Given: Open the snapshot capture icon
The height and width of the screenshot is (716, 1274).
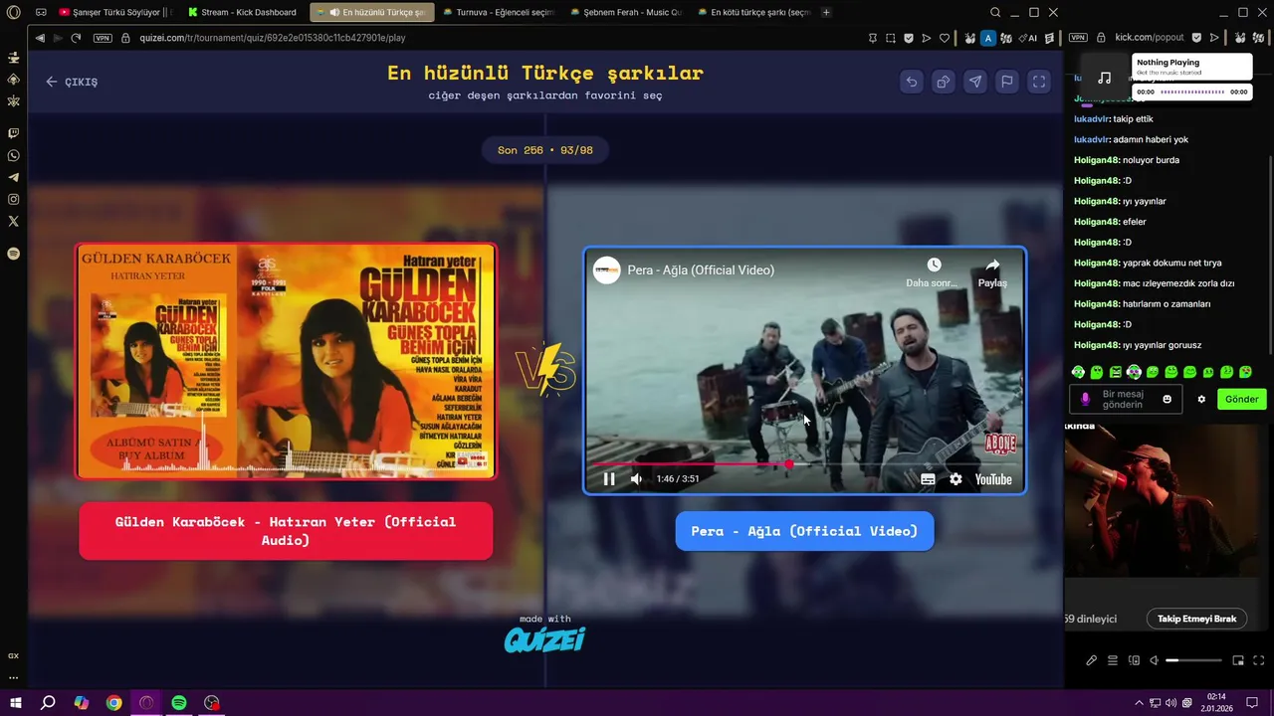Looking at the screenshot, I should [x=891, y=38].
